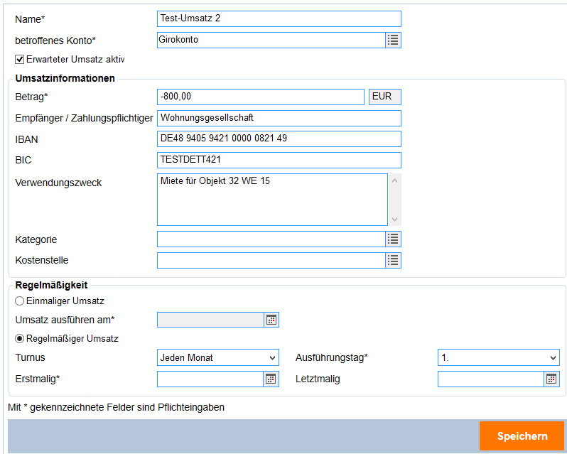
Task: Uncheck Erwarteter Umsatz aktiv checkbox
Action: (20, 60)
